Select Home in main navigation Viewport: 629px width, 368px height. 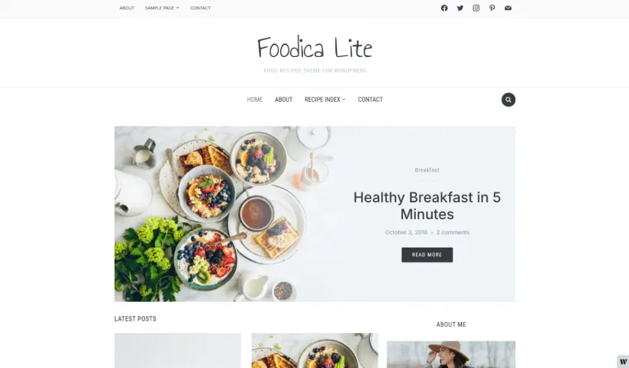tap(255, 99)
